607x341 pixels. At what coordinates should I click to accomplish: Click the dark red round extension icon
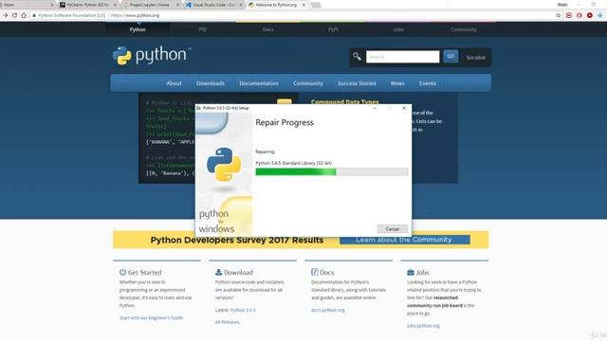click(590, 15)
